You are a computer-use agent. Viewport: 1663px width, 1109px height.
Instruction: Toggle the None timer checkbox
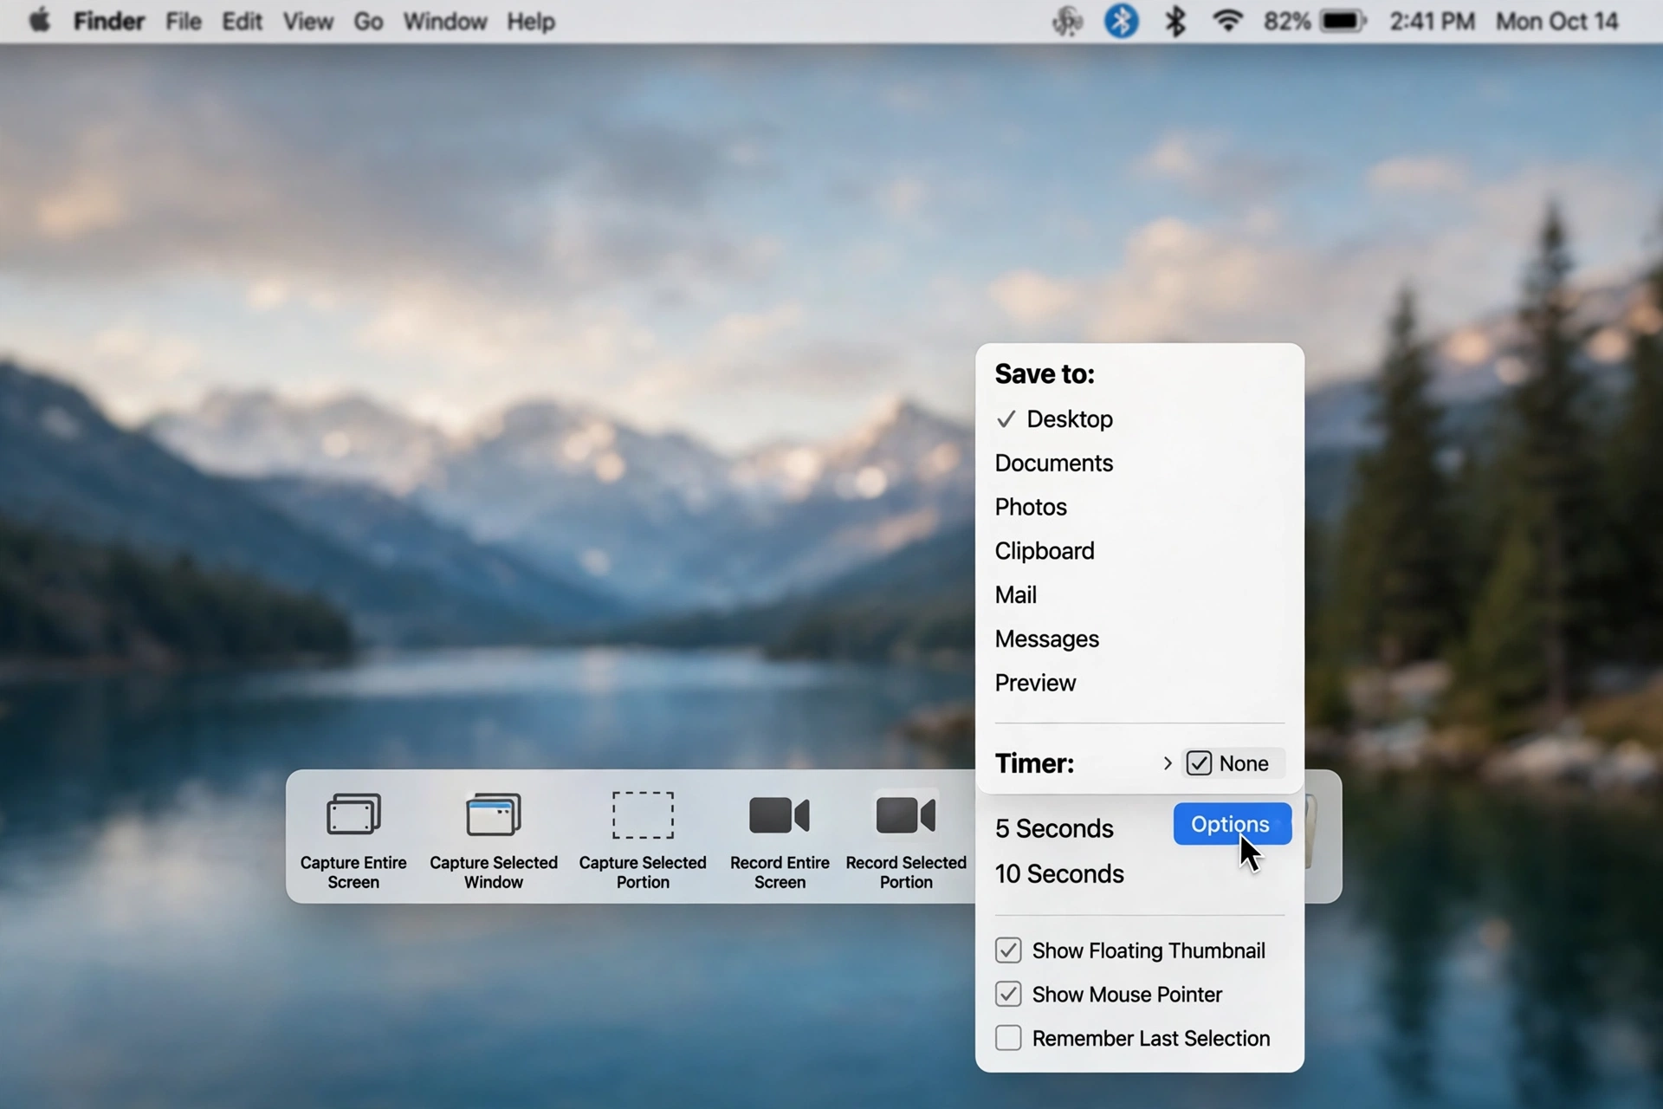click(x=1199, y=763)
